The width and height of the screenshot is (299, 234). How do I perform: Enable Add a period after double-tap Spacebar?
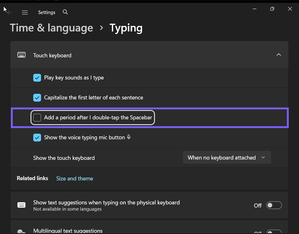(x=37, y=117)
